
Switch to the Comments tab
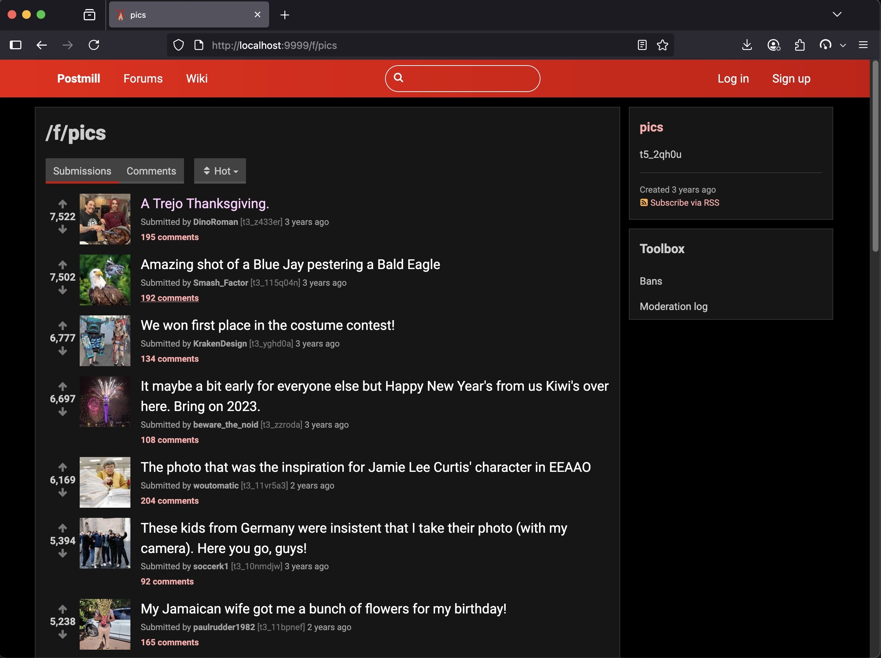click(x=151, y=171)
